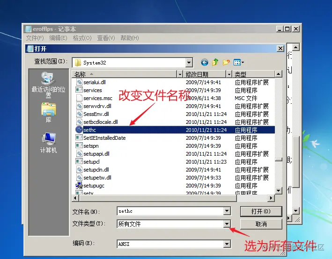Click the setupapi.dll file icon
The height and width of the screenshot is (259, 332).
pyautogui.click(x=79, y=153)
